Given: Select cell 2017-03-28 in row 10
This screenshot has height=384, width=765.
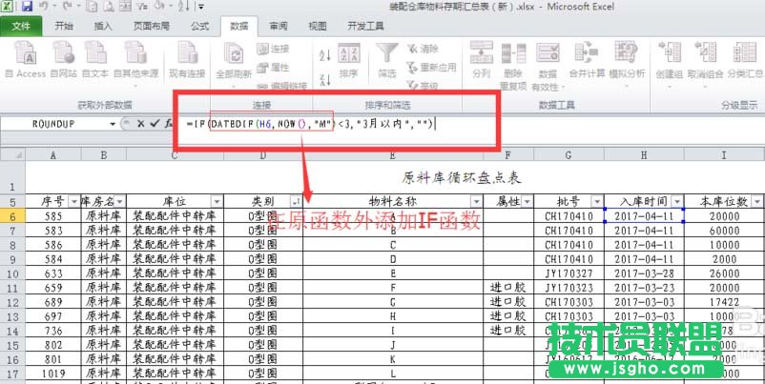Looking at the screenshot, I should pos(644,273).
